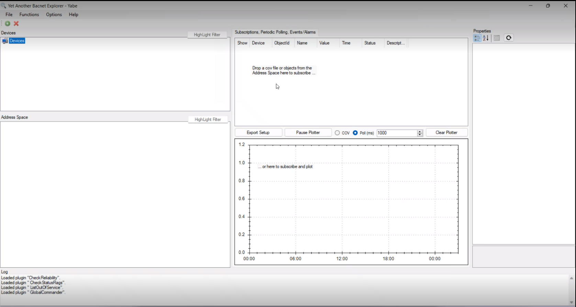The height and width of the screenshot is (307, 576).
Task: Click the Show column header
Action: (242, 43)
